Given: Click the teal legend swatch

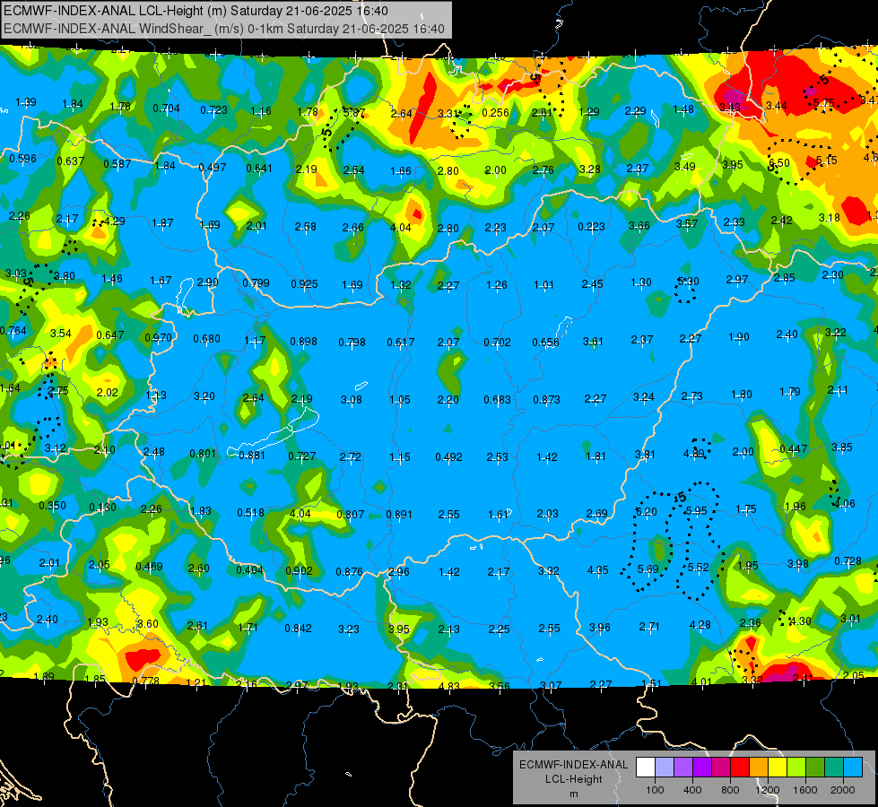Looking at the screenshot, I should pyautogui.click(x=834, y=767).
